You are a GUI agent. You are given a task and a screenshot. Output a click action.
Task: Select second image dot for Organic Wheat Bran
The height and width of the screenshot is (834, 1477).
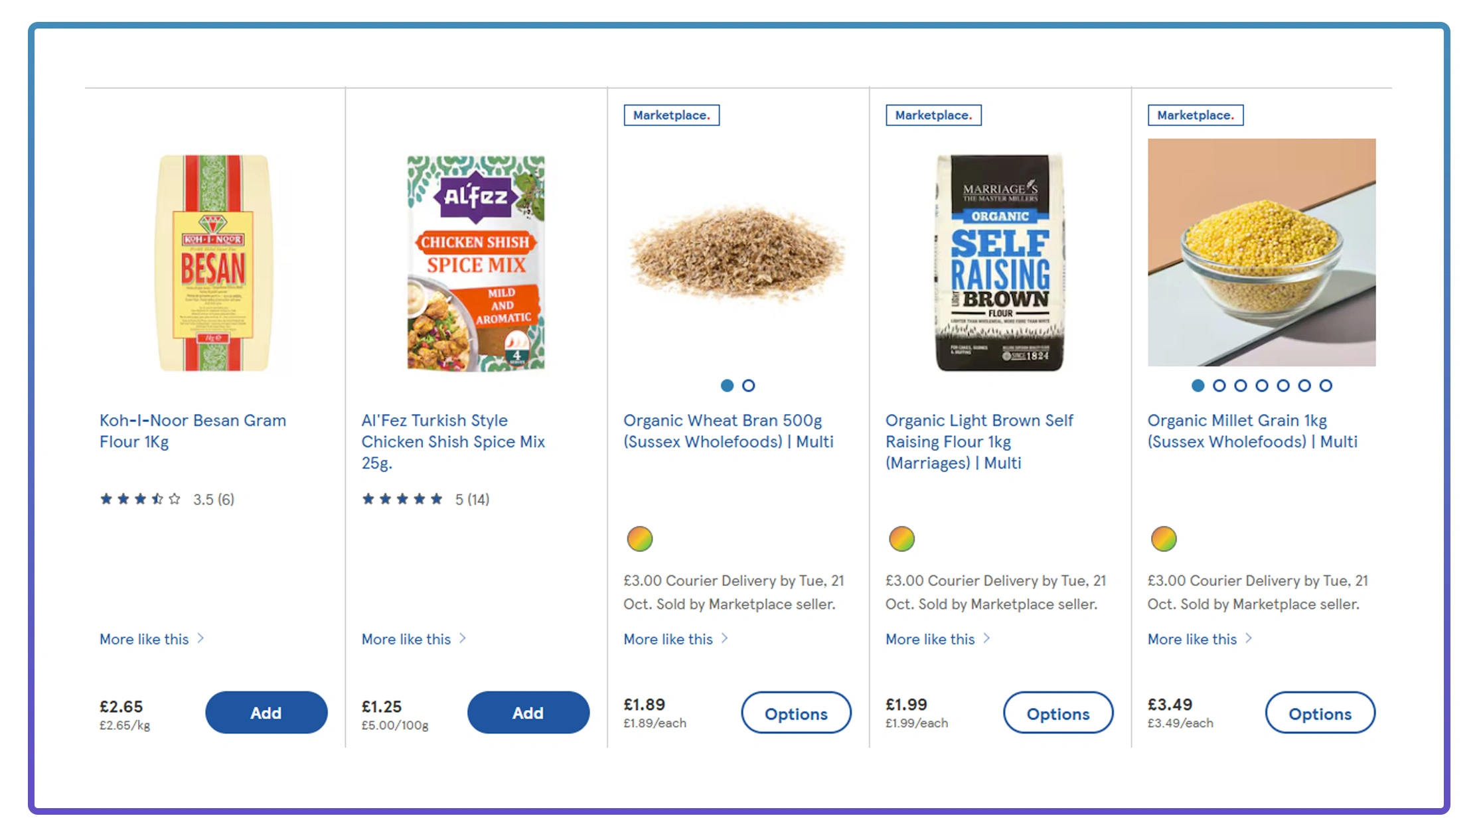coord(748,385)
